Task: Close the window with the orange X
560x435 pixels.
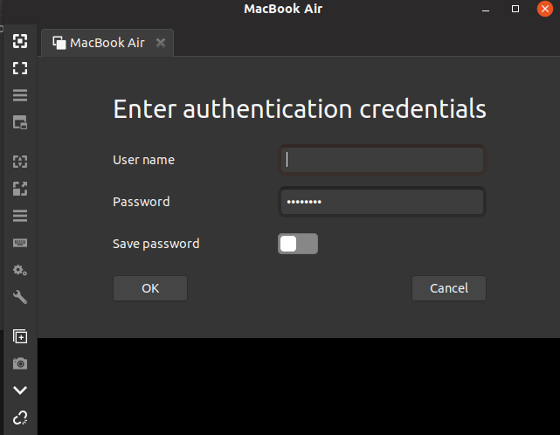Action: tap(545, 9)
